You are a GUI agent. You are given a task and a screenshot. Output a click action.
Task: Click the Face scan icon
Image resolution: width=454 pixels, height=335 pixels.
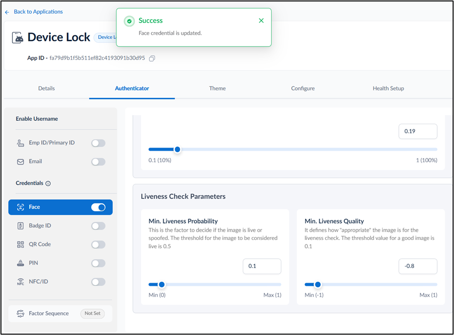[21, 207]
